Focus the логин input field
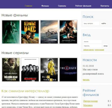The height and width of the screenshot is (108, 112). 92,42
